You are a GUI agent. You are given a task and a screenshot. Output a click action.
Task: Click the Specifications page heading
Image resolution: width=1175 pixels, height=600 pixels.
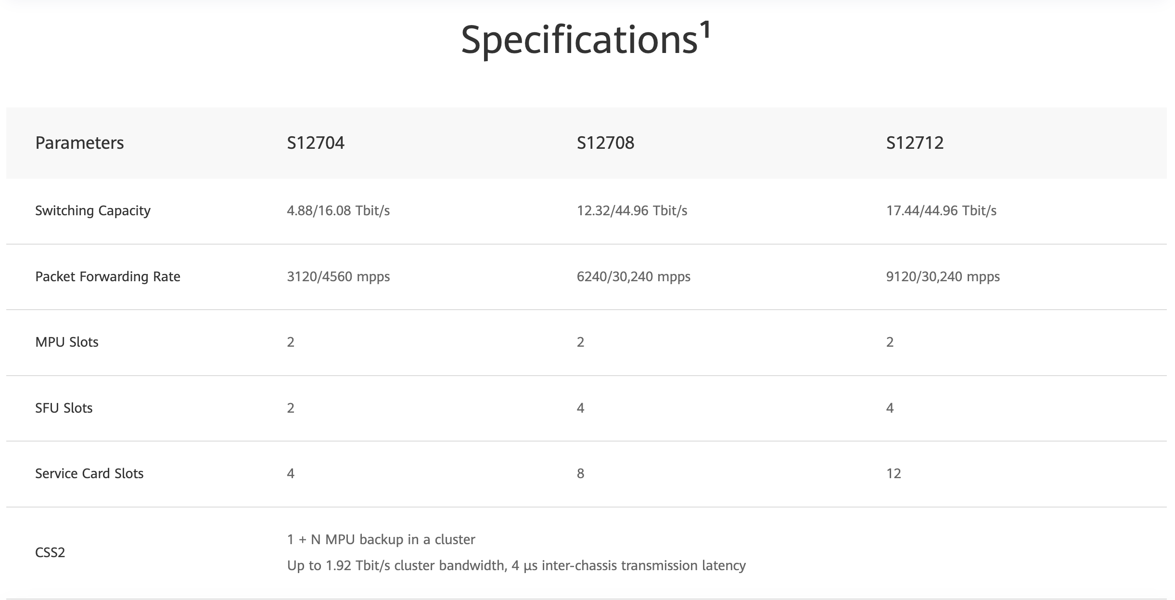(x=579, y=39)
